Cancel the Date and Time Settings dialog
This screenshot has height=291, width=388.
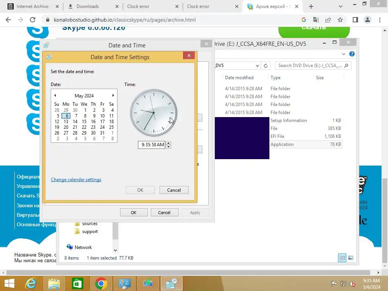coord(174,190)
